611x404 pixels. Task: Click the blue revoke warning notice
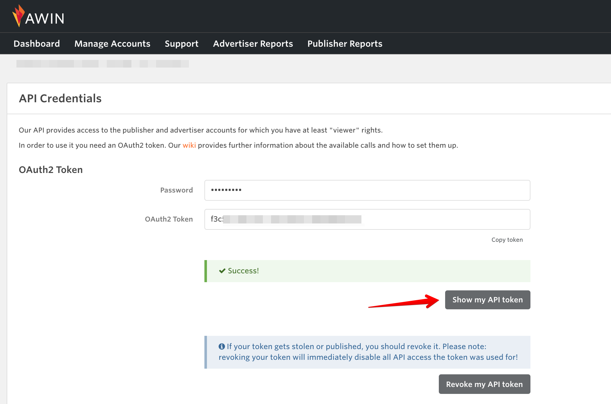(x=366, y=352)
